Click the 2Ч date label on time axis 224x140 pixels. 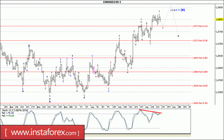81,107
